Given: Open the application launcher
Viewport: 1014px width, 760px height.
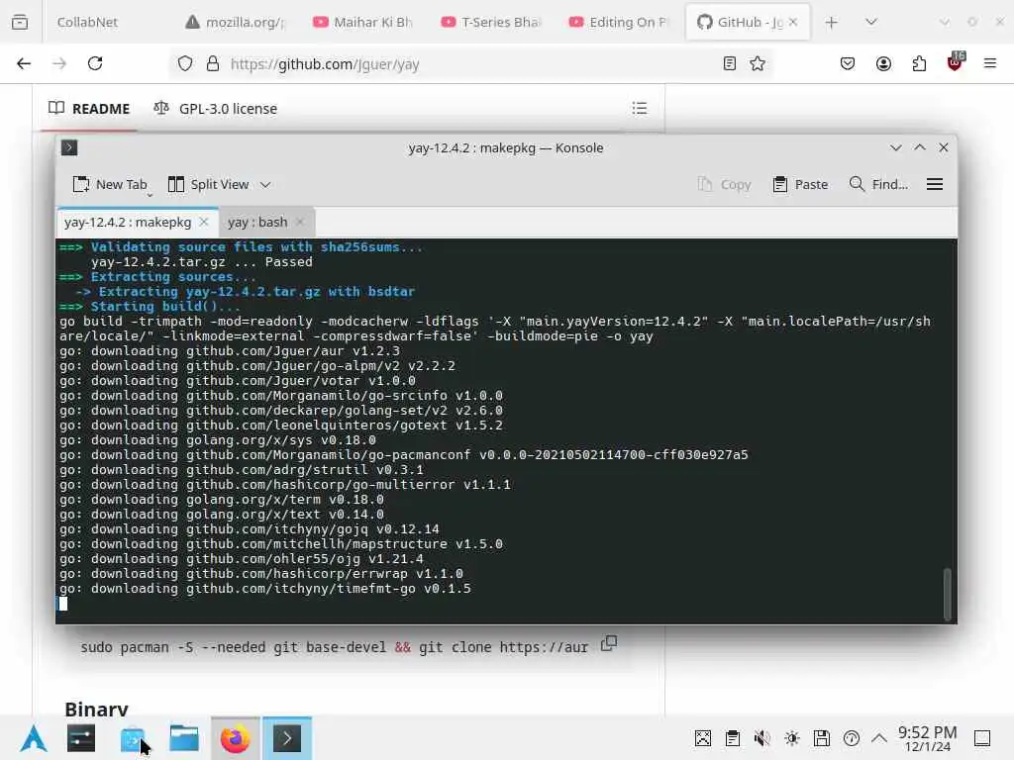Looking at the screenshot, I should (33, 738).
